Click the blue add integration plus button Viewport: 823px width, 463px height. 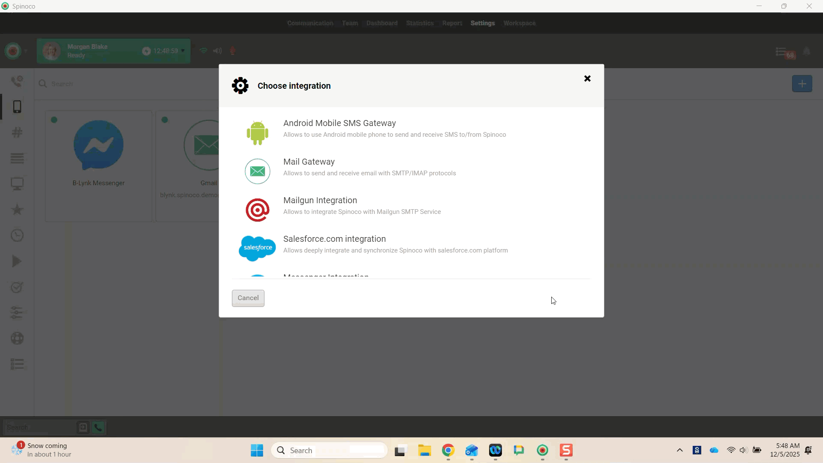802,84
